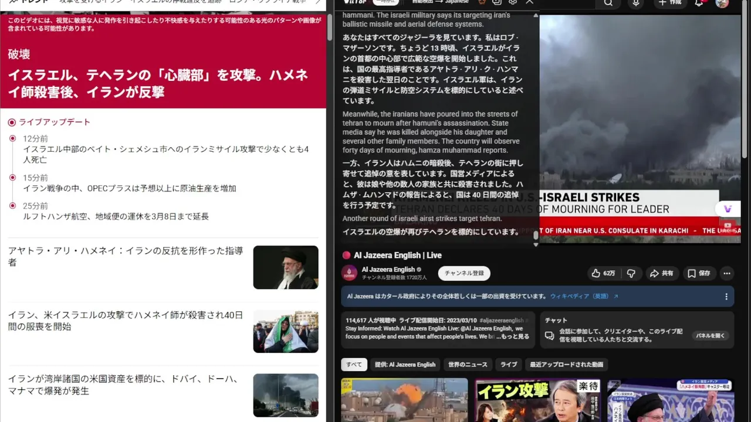Dislike the Al Jazeera live video
This screenshot has height=422, width=751.
(x=631, y=273)
